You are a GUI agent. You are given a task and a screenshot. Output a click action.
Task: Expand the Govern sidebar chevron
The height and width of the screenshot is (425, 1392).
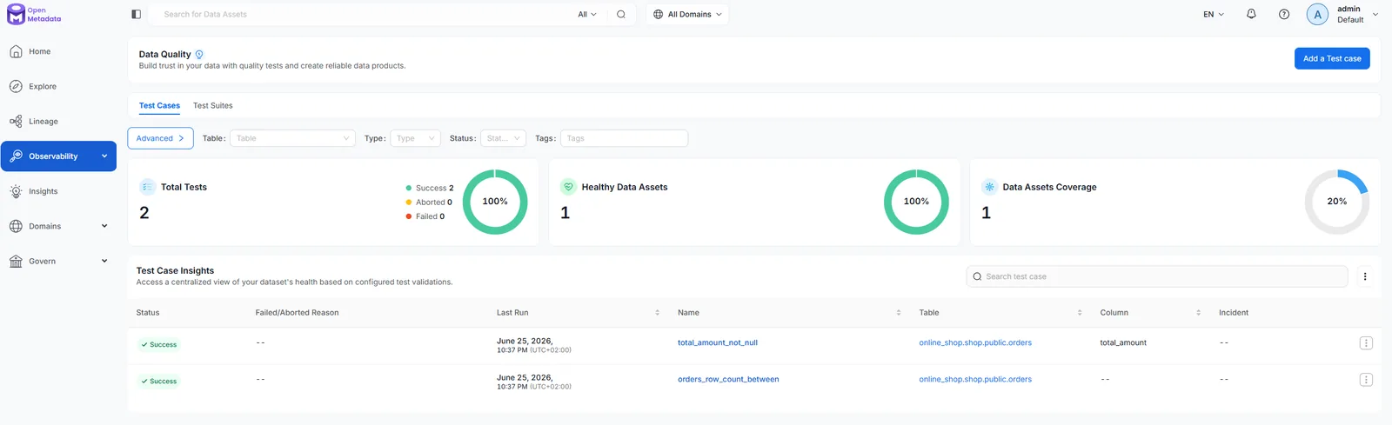coord(104,261)
